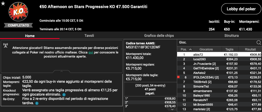Click the red marker beside IFOLDACES4U

click(x=178, y=77)
